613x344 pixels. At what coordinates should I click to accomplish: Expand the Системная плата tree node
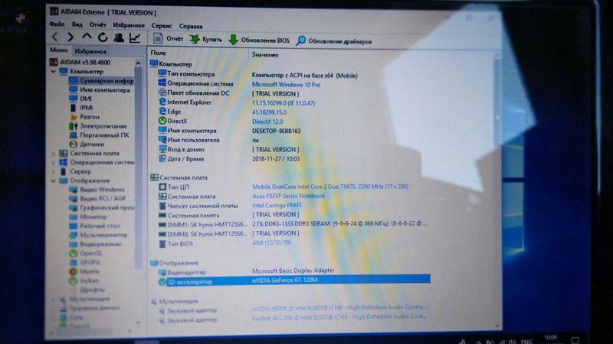(x=53, y=154)
